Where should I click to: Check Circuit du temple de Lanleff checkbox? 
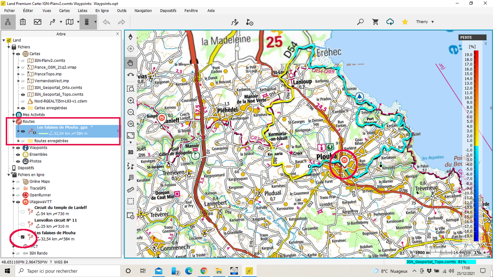pos(22,212)
